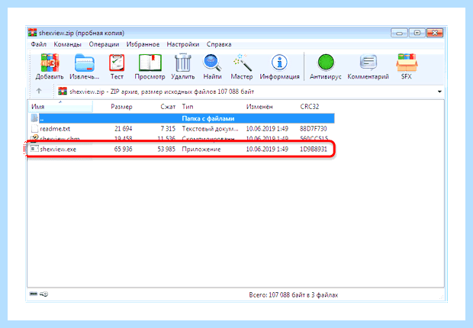Open the Справка menu

click(x=219, y=44)
